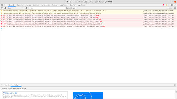Expand the GET error for youtube%2FNB6 URL
177x99 pixels.
pos(3,17)
